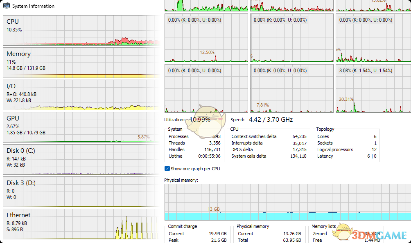Image resolution: width=411 pixels, height=243 pixels.
Task: Select the GPU usage panel
Action: tap(81, 127)
